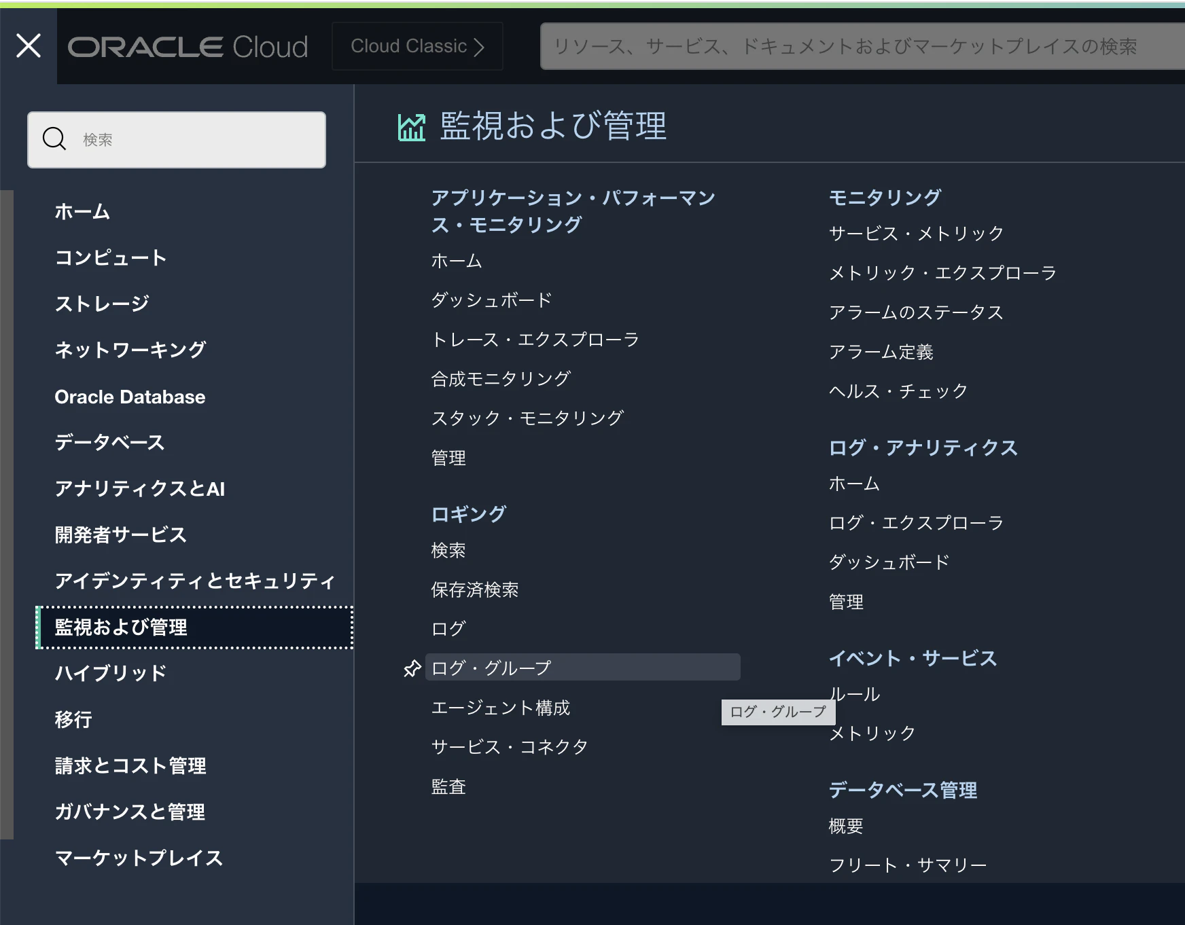The image size is (1185, 925).
Task: Open ハイブリッド category
Action: [111, 673]
